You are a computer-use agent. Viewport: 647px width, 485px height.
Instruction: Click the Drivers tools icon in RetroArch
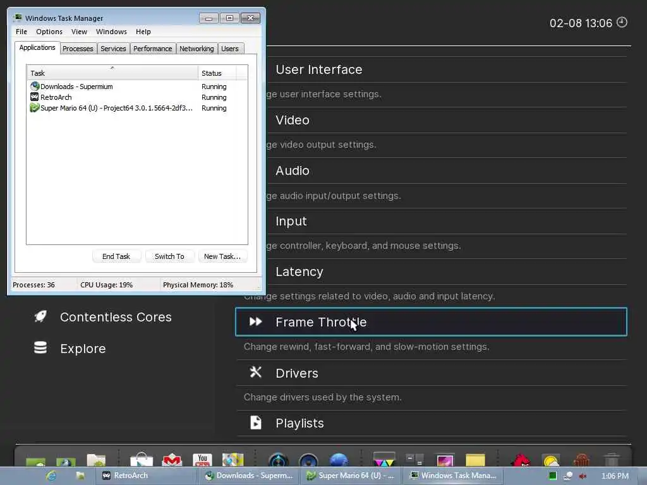[255, 373]
